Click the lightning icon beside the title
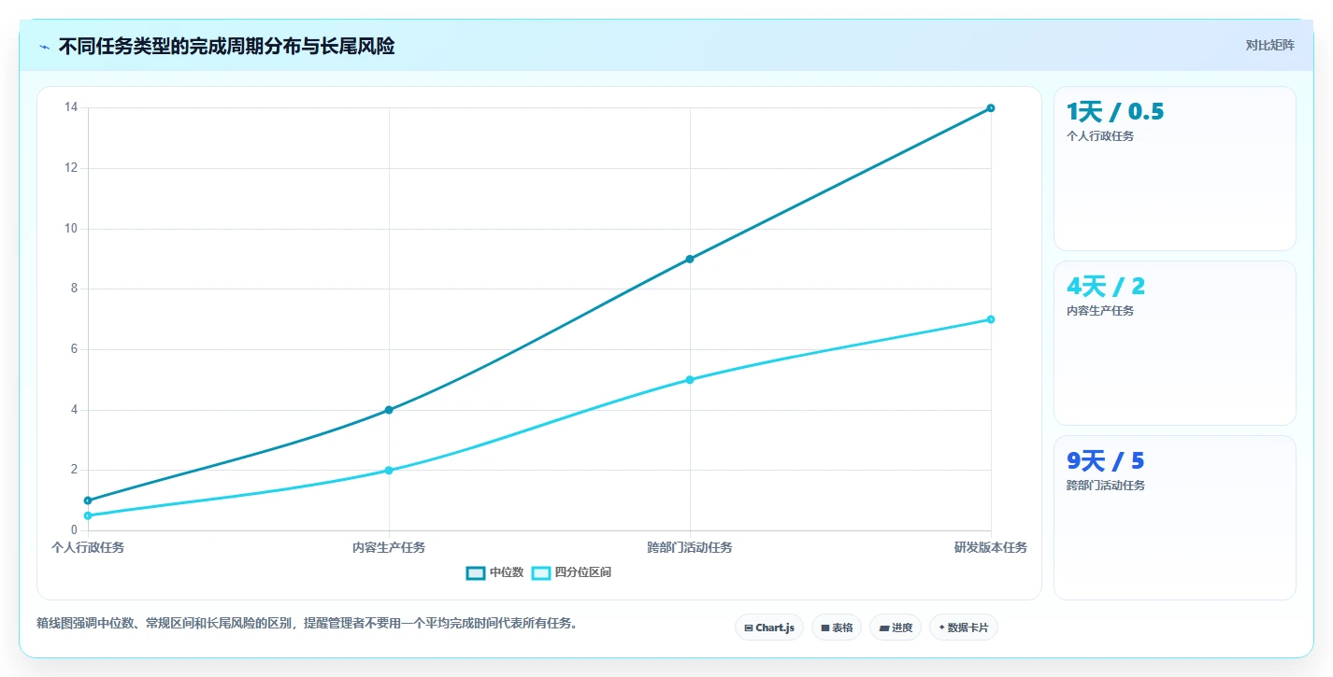The width and height of the screenshot is (1333, 677). (44, 47)
